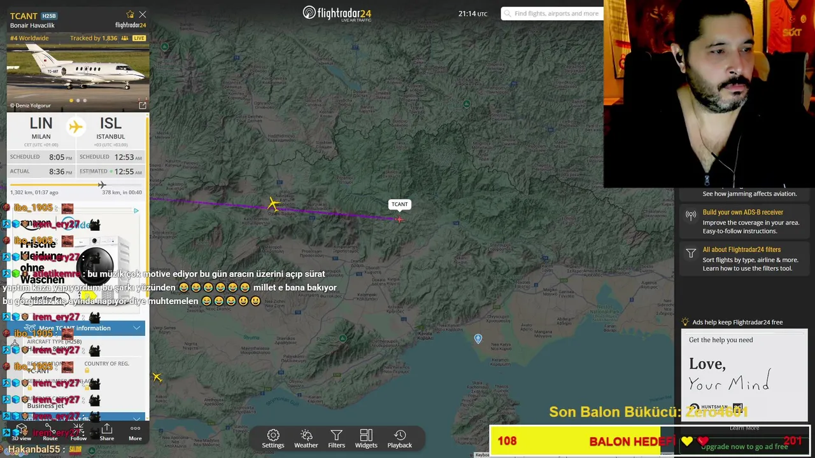Expand More TCANT information section
Image resolution: width=815 pixels, height=458 pixels.
76,328
